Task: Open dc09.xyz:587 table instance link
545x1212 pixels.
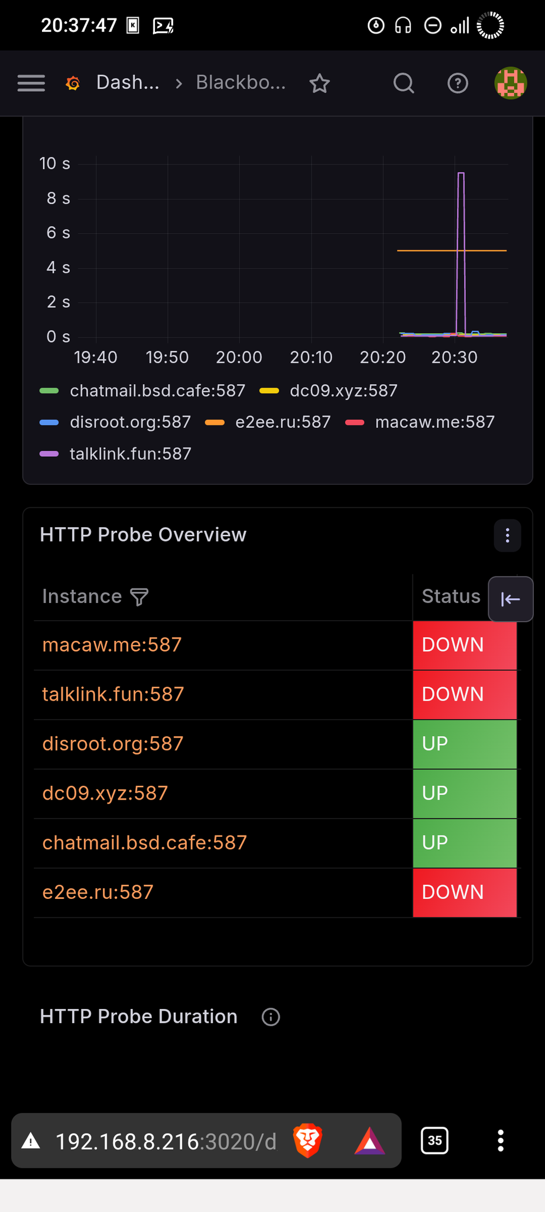Action: 105,794
